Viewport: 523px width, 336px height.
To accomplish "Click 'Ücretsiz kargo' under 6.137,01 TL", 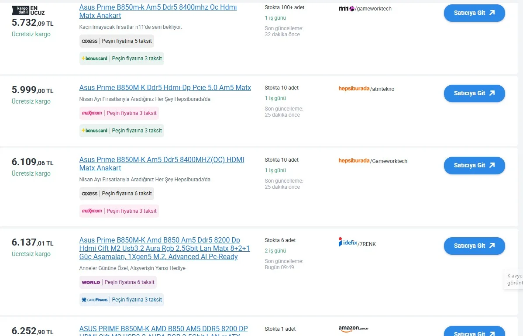I will 31,254.
